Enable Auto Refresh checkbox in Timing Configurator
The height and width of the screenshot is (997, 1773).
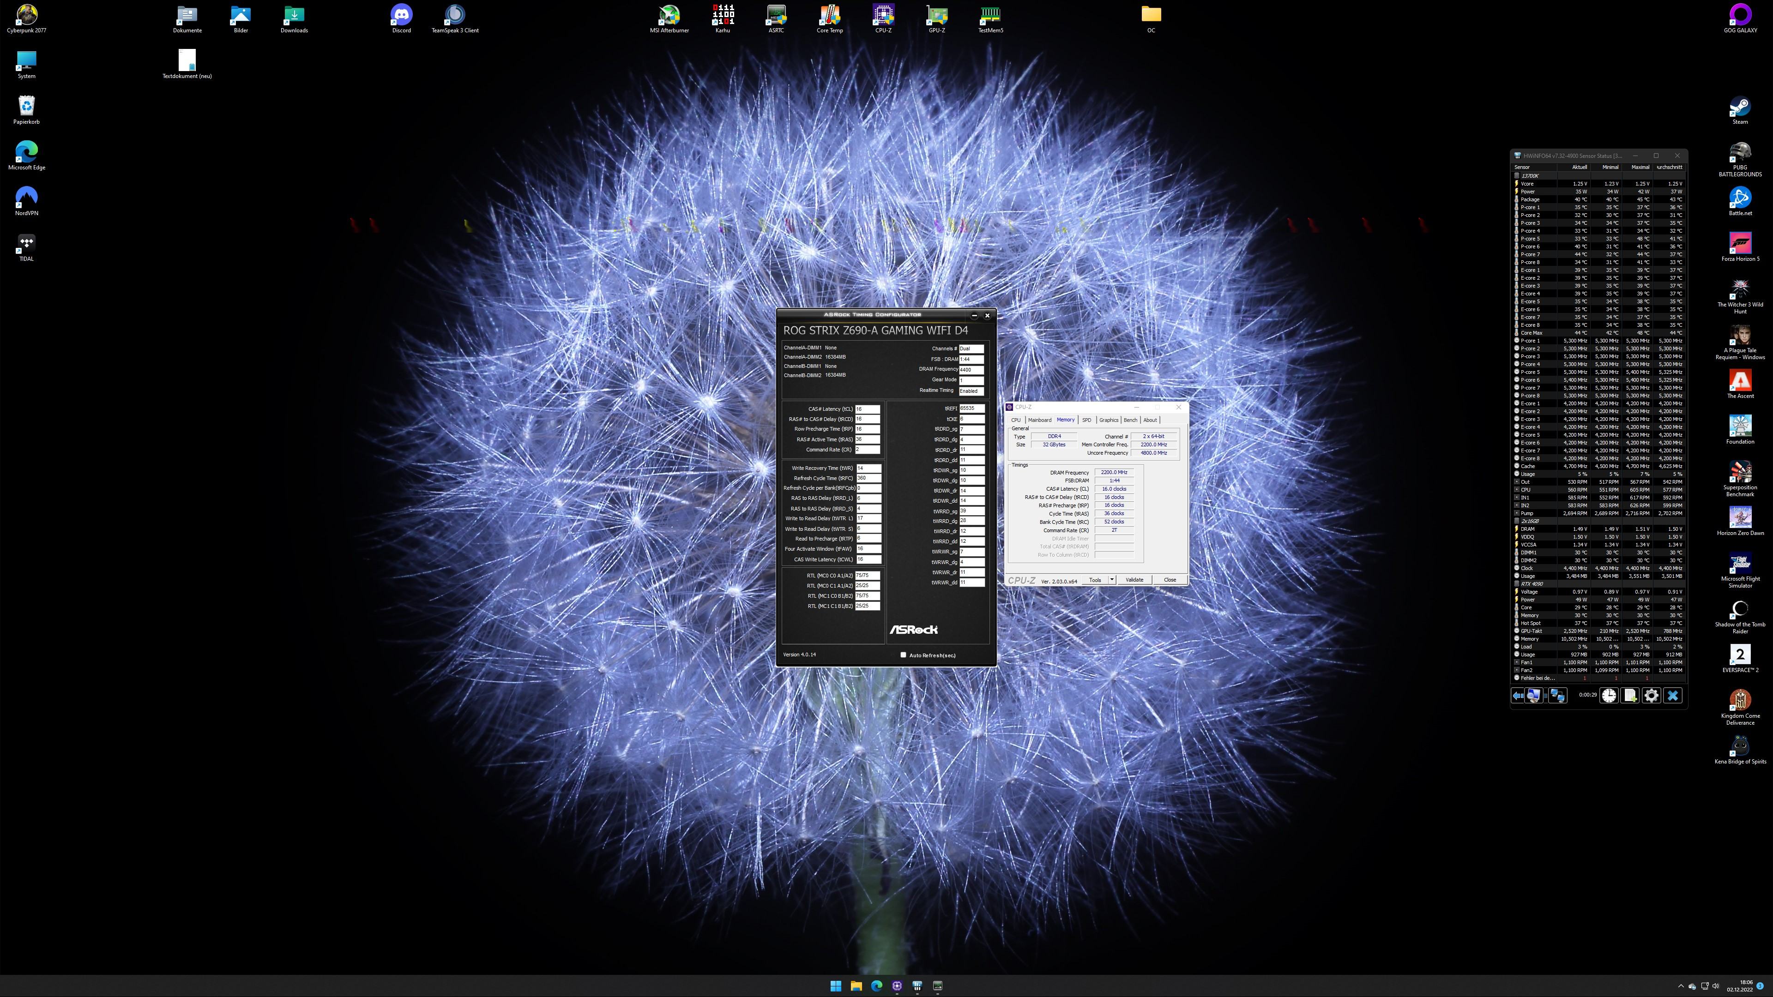tap(903, 655)
